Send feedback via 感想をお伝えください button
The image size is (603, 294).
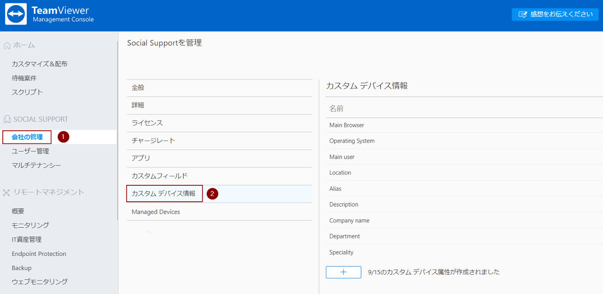(555, 14)
